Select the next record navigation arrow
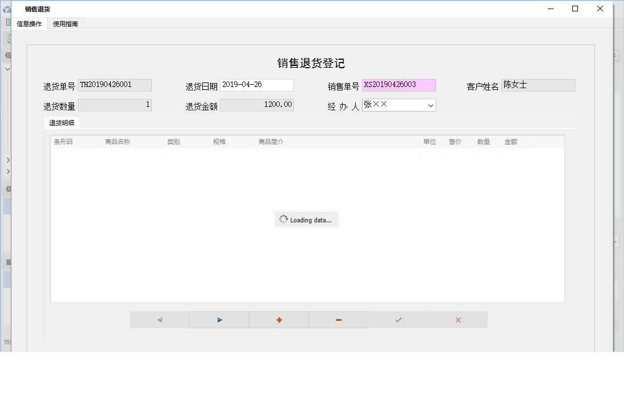The image size is (624, 401). point(219,319)
